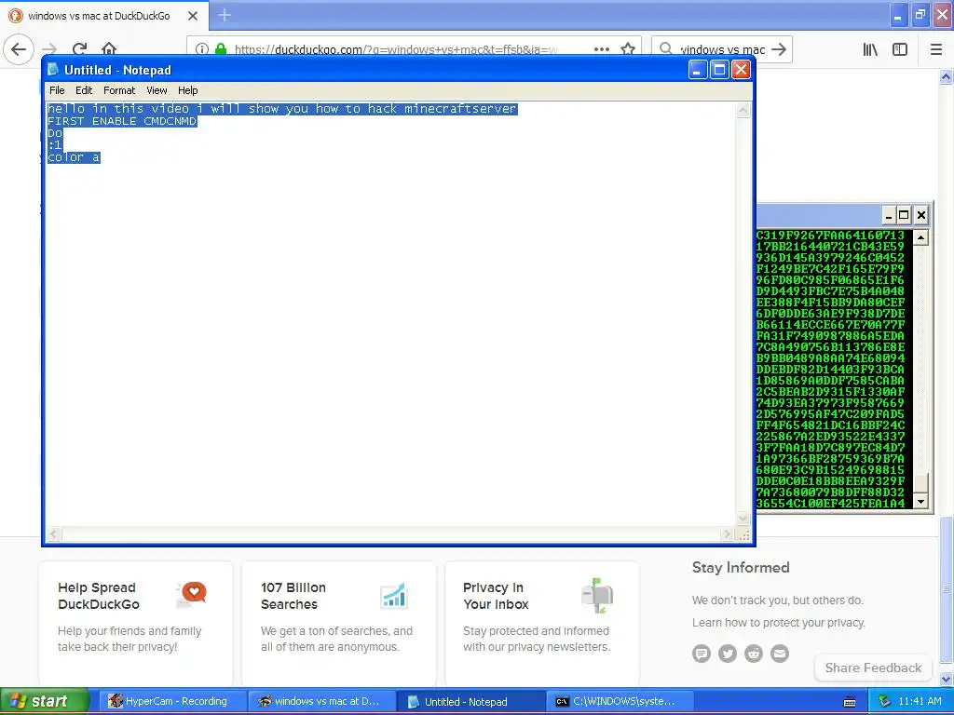
Task: Click the 11:41 AM system clock
Action: (x=920, y=701)
